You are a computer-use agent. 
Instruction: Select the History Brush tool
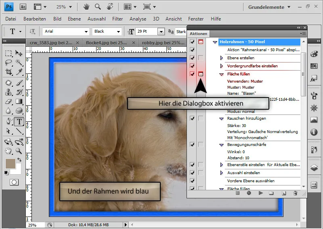19,92
